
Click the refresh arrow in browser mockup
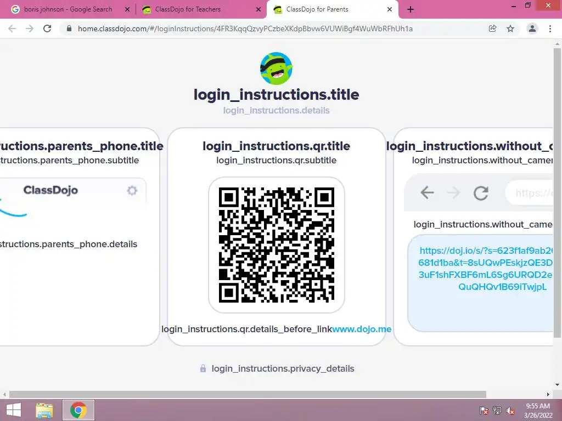(481, 193)
